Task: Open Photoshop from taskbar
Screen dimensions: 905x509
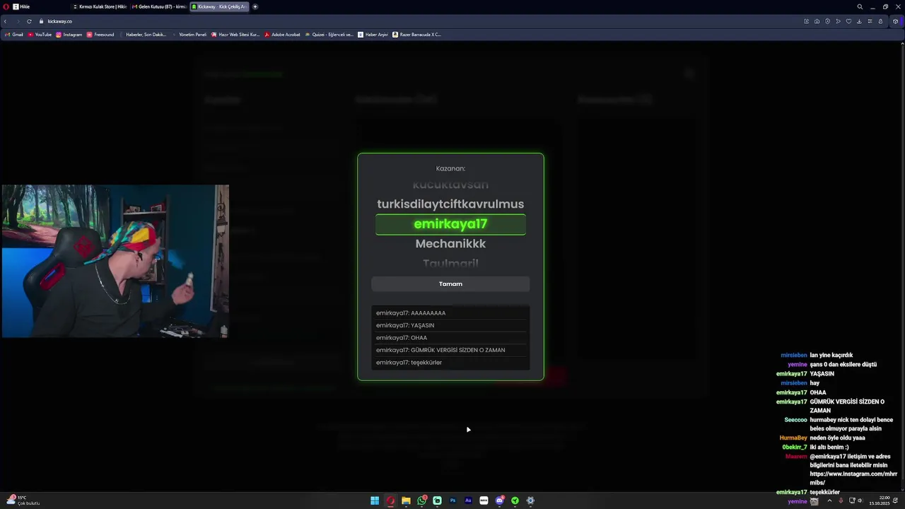Action: (453, 501)
